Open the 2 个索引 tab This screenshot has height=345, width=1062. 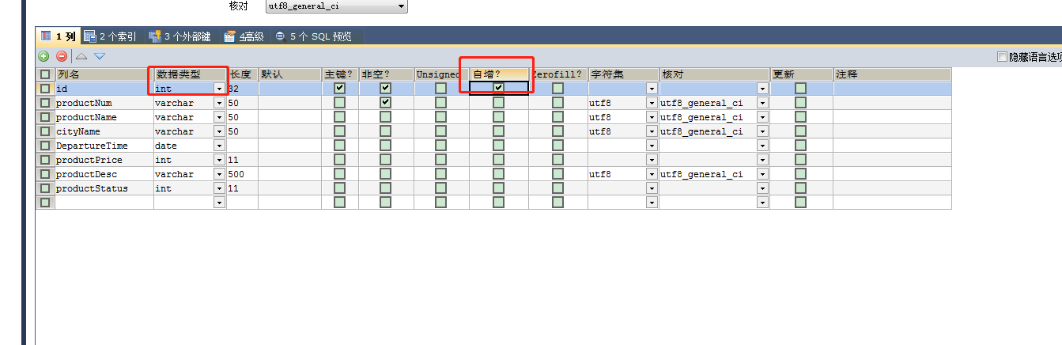point(111,36)
